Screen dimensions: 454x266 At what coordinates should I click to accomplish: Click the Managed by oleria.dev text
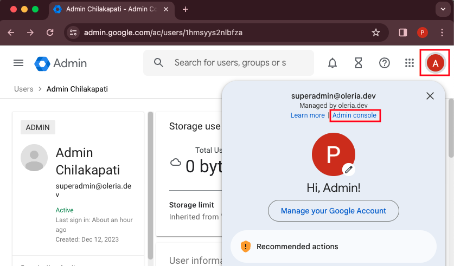click(x=333, y=106)
